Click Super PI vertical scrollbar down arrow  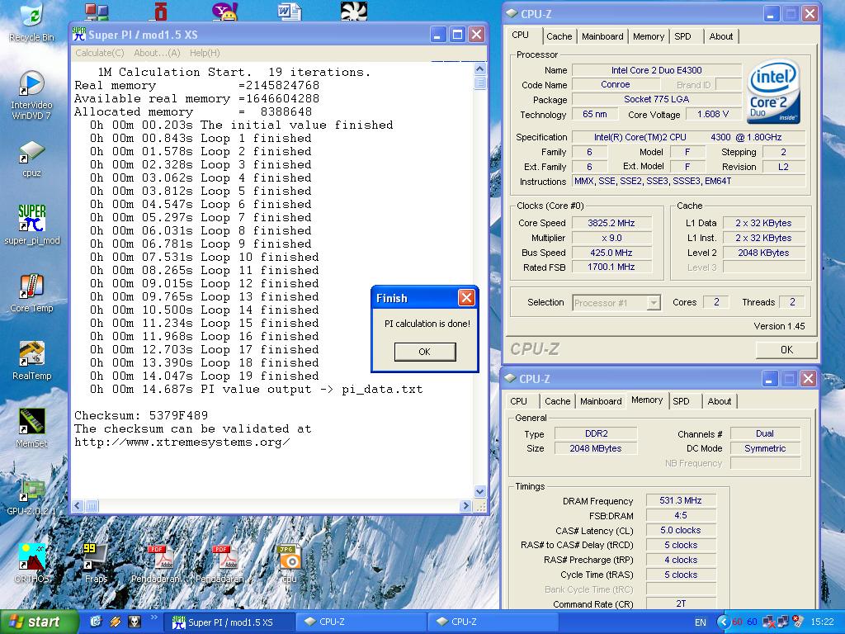[x=479, y=491]
